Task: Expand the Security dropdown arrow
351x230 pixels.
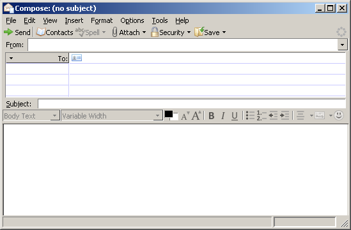Action: 189,32
